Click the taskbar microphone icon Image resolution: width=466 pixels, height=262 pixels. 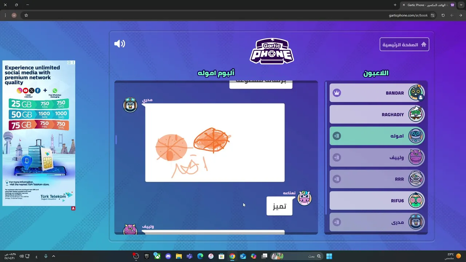[46, 256]
